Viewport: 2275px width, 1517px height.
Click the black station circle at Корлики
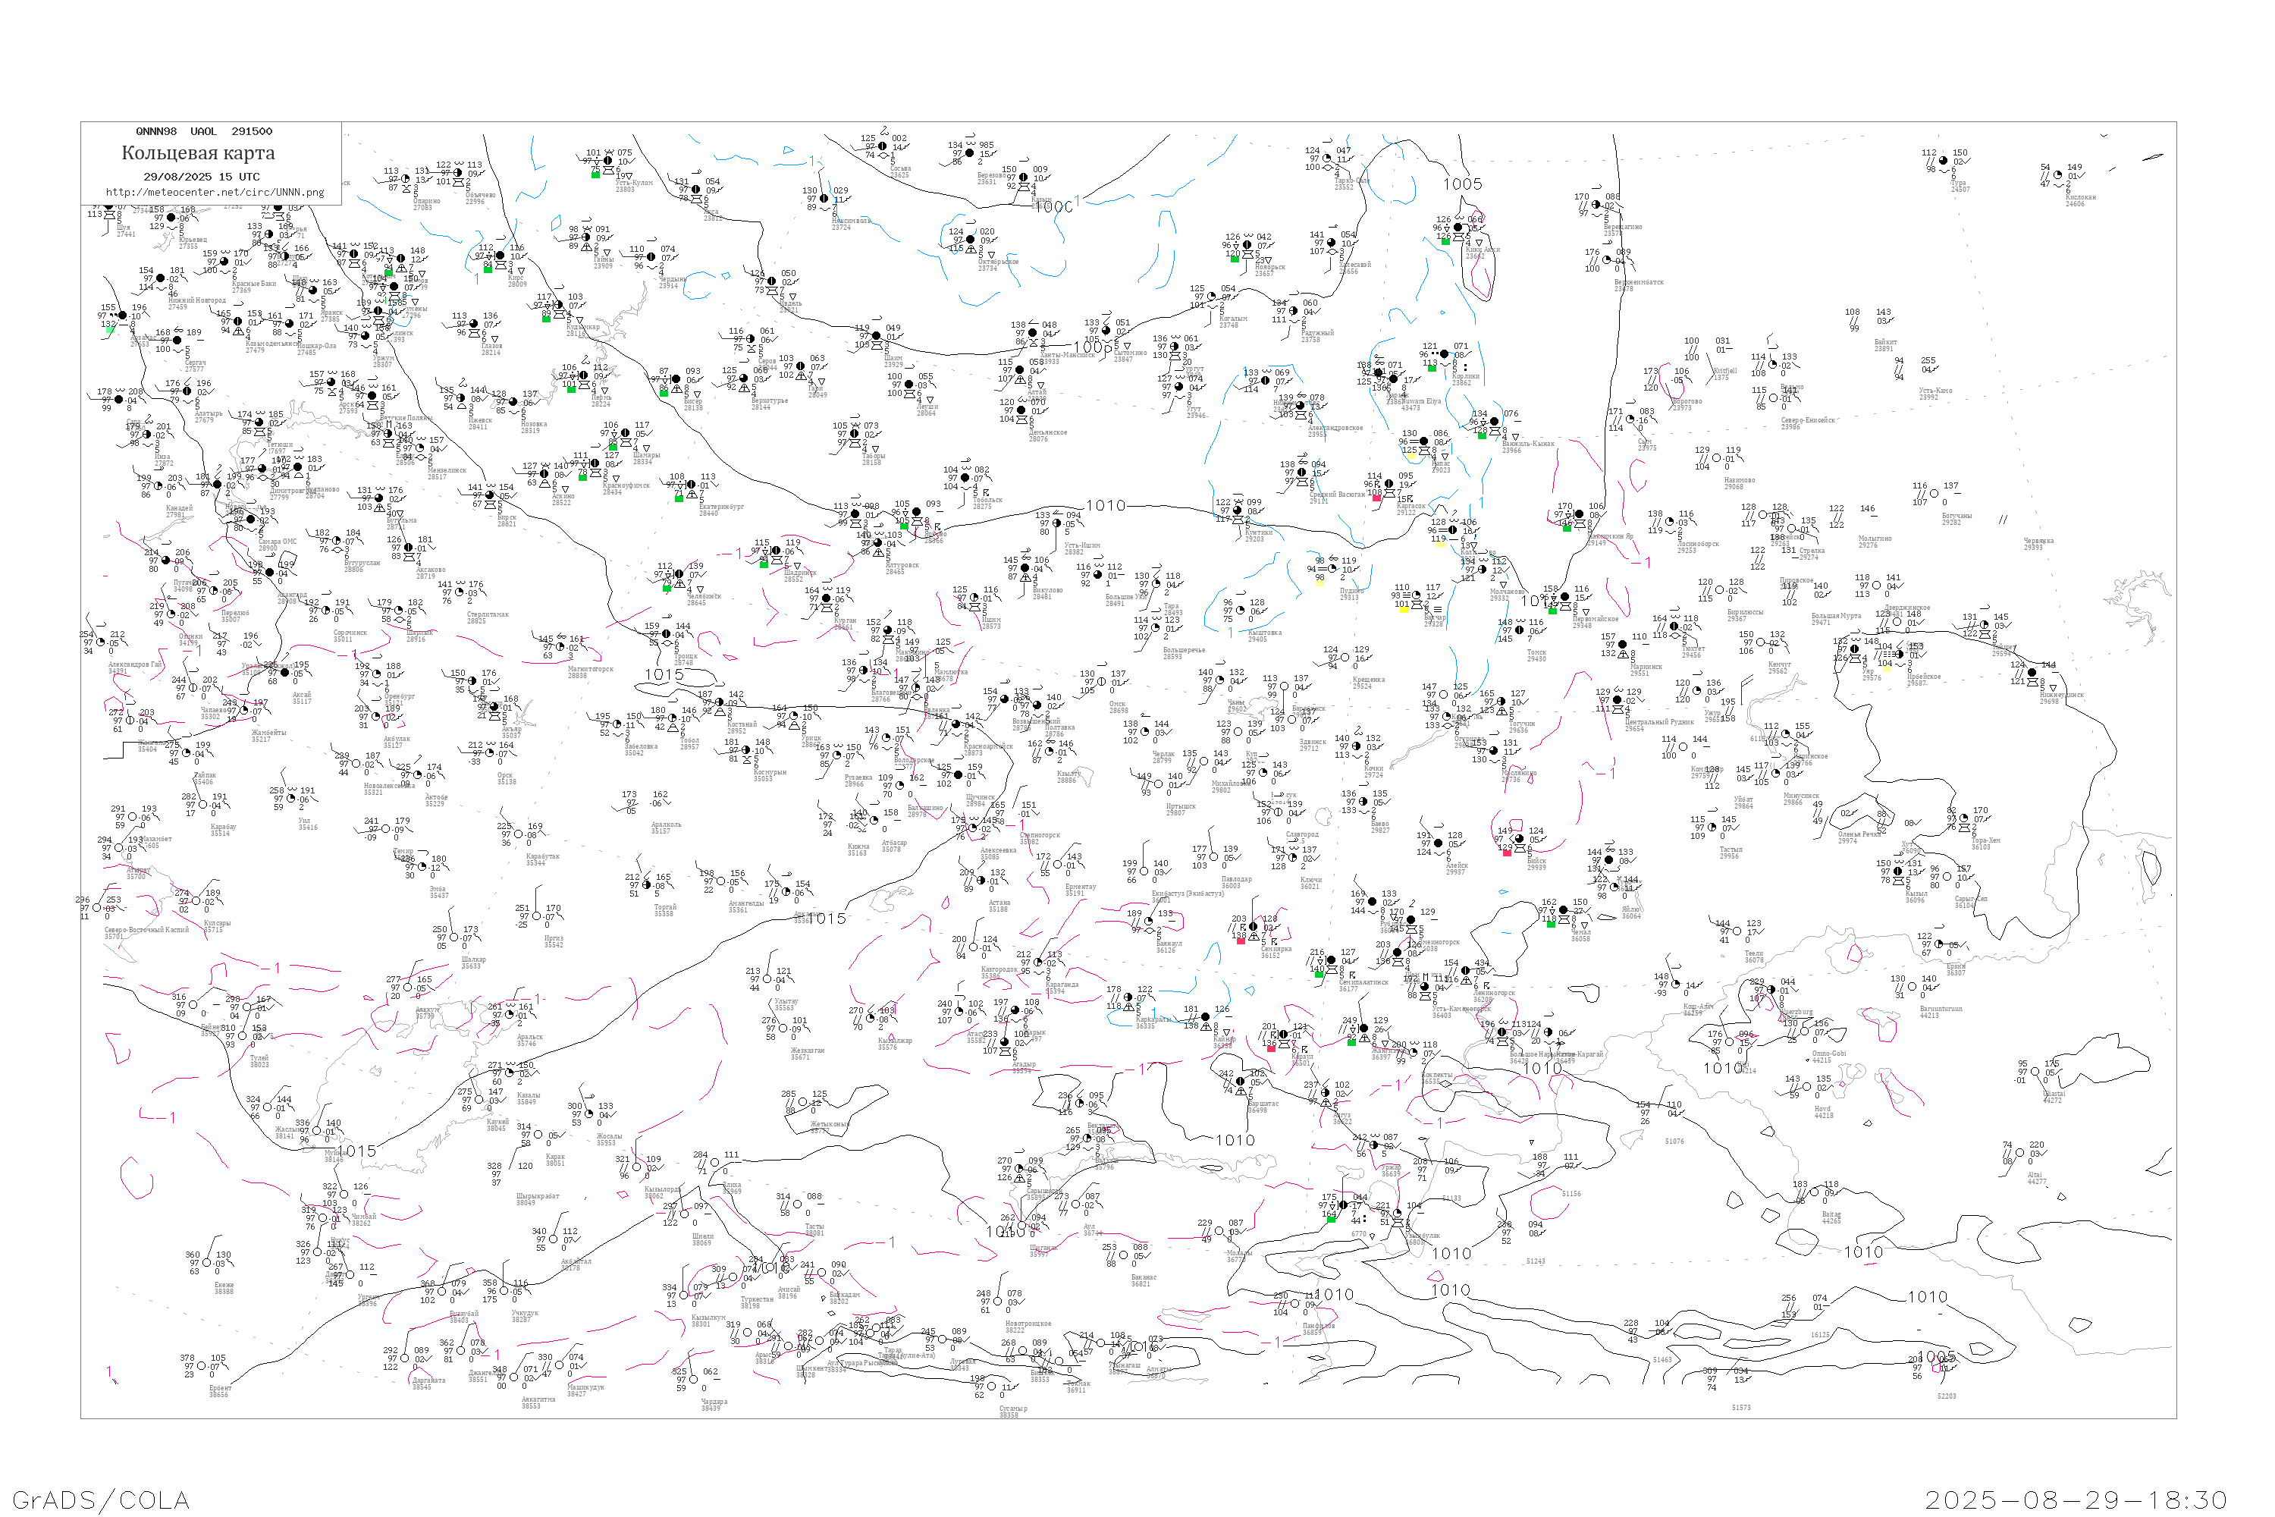tap(1444, 354)
